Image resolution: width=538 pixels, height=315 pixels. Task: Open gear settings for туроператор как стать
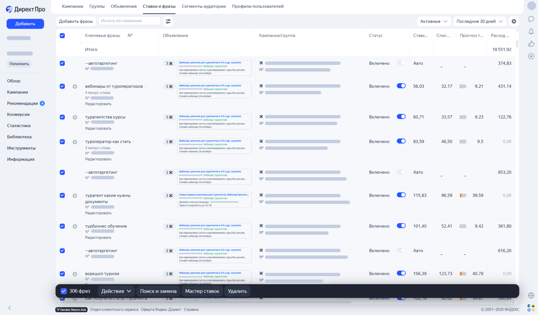[75, 142]
